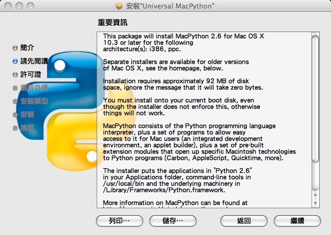Click the 選取目標 step label
The height and width of the screenshot is (235, 331).
(x=34, y=88)
